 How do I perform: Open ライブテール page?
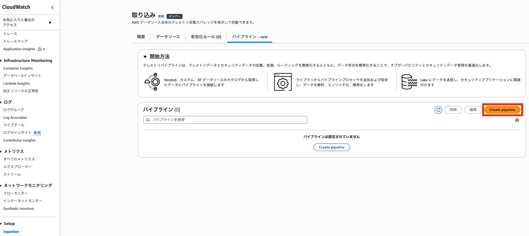14,125
